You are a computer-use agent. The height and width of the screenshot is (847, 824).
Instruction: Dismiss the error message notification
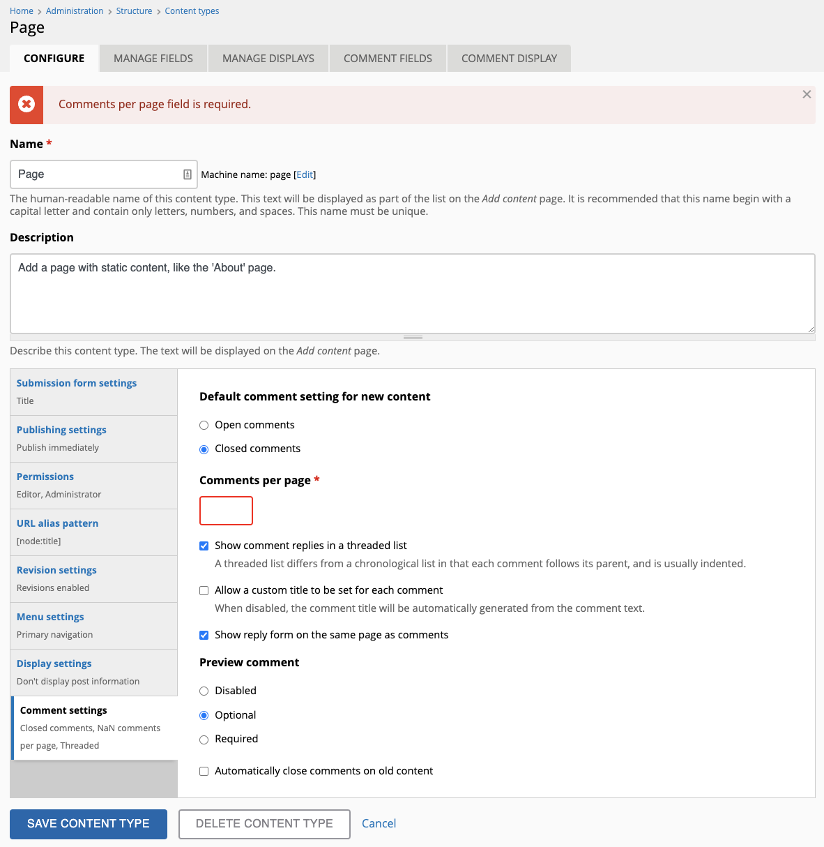pos(807,94)
